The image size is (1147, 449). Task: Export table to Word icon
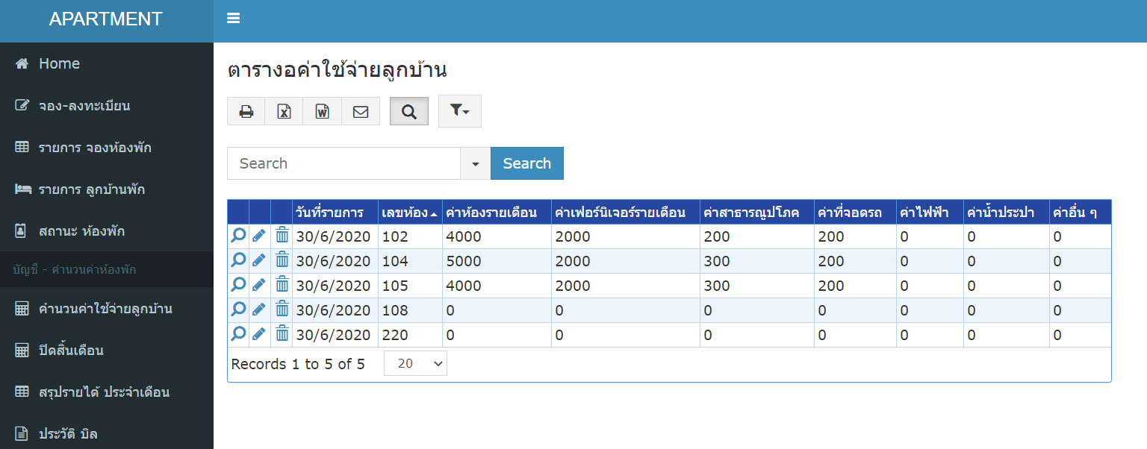[x=322, y=111]
